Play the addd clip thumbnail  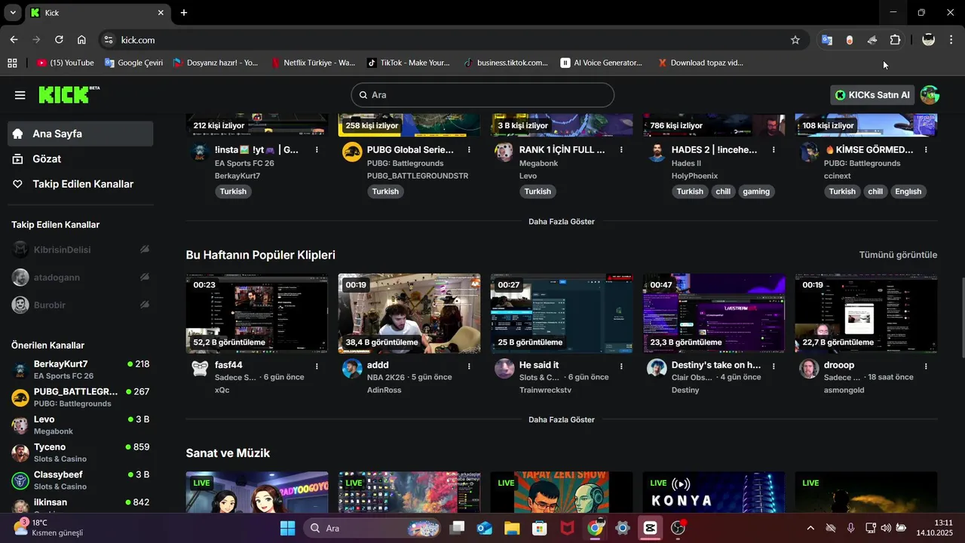(409, 313)
